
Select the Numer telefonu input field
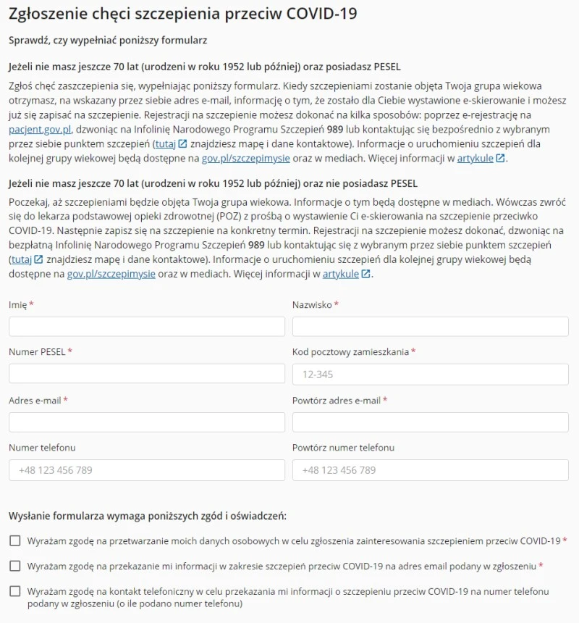pos(147,470)
